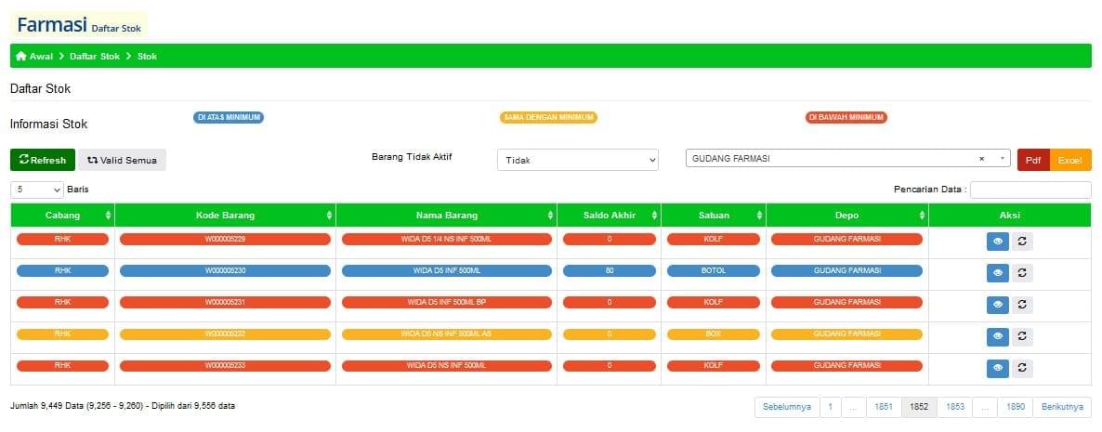Go to page 1853
The width and height of the screenshot is (1102, 432).
click(x=954, y=407)
